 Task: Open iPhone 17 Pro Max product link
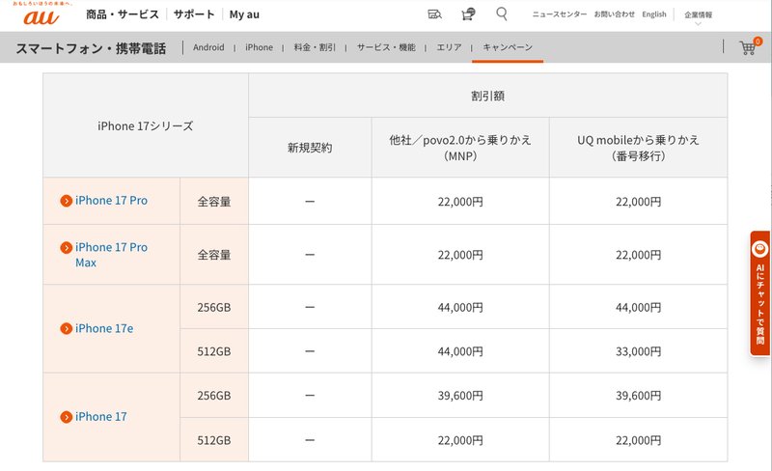click(x=111, y=255)
